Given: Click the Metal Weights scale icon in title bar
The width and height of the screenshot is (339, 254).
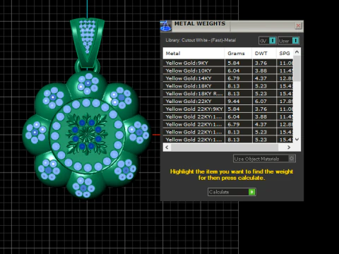Looking at the screenshot, I should (166, 26).
